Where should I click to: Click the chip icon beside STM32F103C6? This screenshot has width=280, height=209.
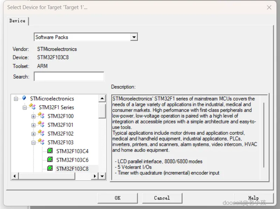(x=50, y=160)
